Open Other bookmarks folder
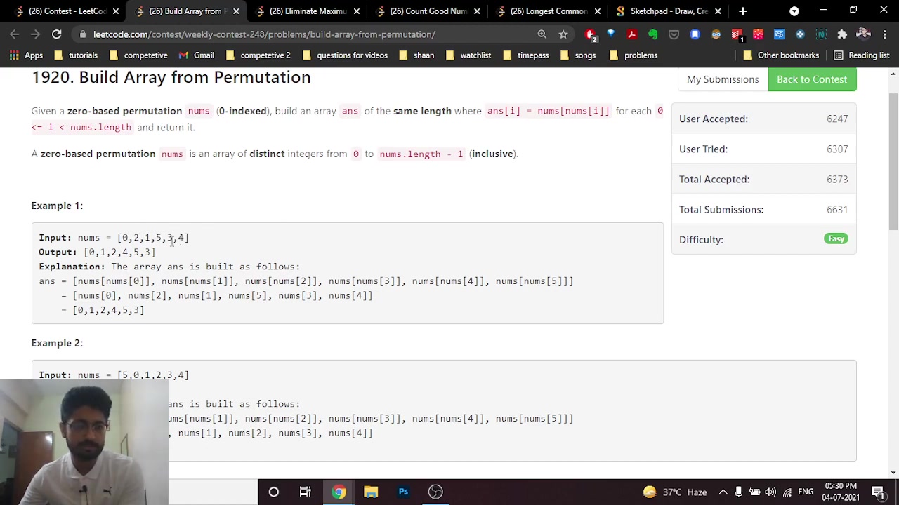The height and width of the screenshot is (505, 899). pyautogui.click(x=780, y=55)
